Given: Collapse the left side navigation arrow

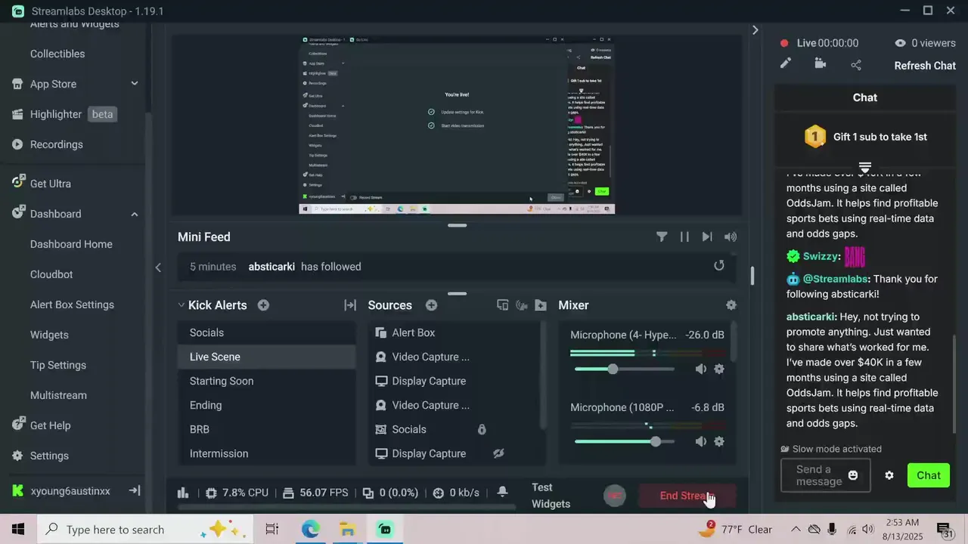Looking at the screenshot, I should click(158, 267).
